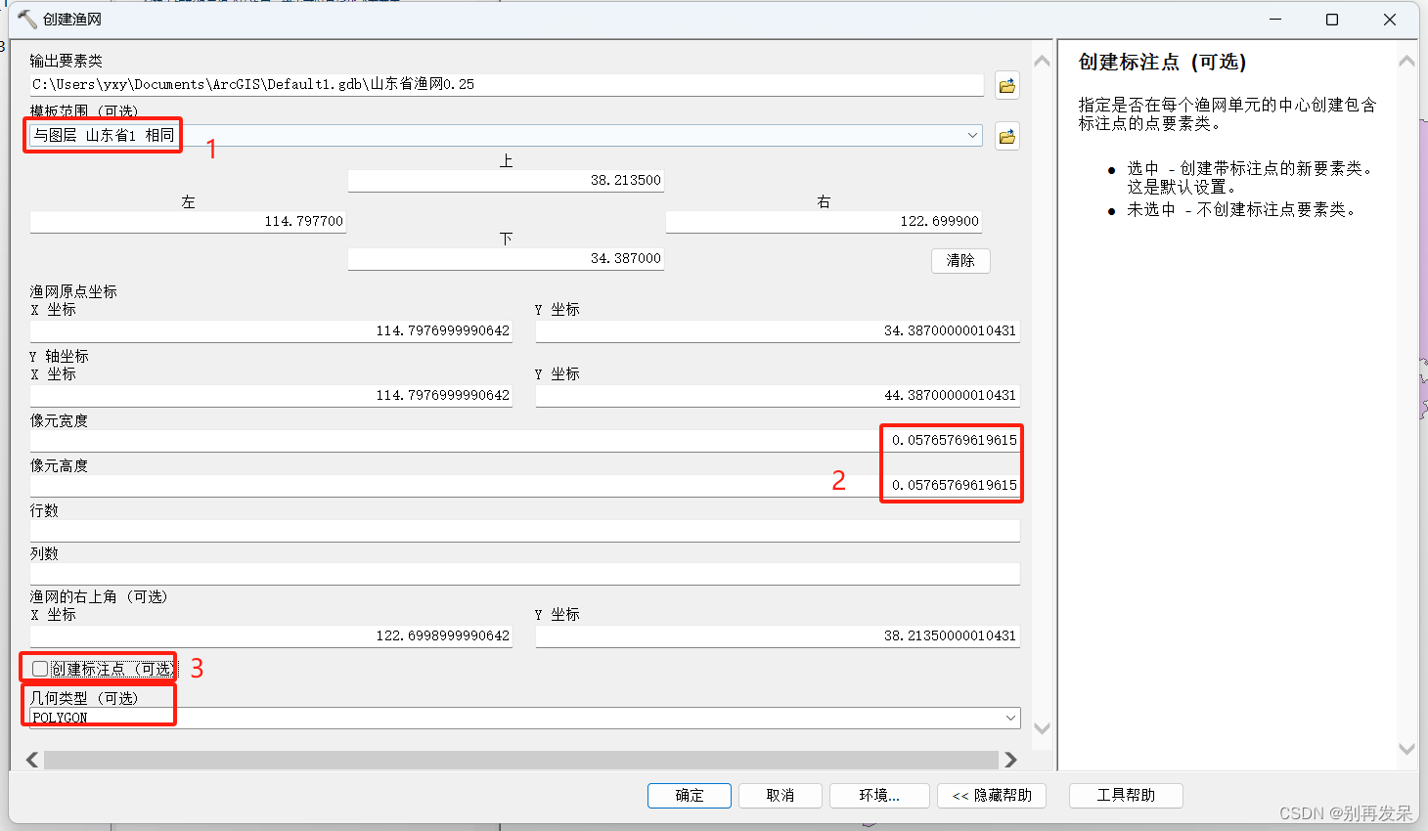Click Y 轴坐标 X 坐标 field
Viewport: 1428px width, 831px height.
tap(271, 395)
